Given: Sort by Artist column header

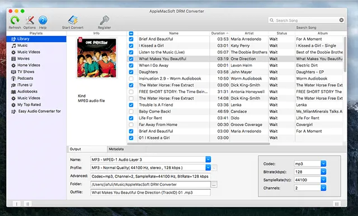Looking at the screenshot, I should coord(249,33).
